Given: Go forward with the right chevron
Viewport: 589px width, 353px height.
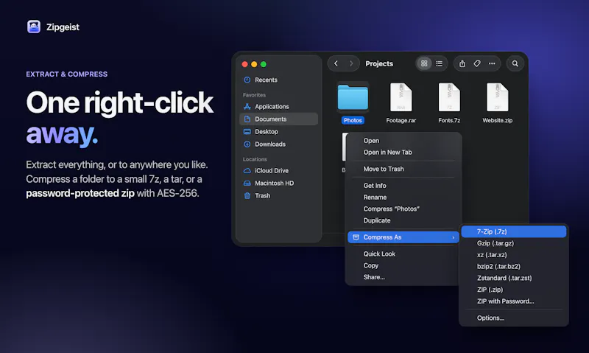Looking at the screenshot, I should [351, 63].
